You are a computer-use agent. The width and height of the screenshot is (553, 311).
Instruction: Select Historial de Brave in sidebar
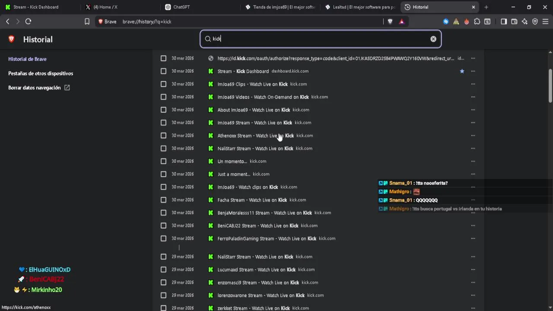pos(27,59)
